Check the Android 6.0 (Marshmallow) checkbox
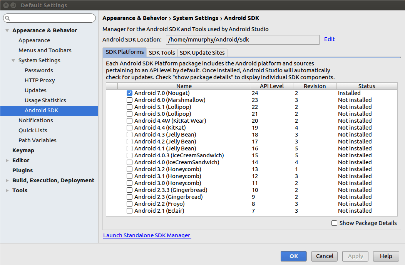The image size is (405, 265). (x=130, y=100)
